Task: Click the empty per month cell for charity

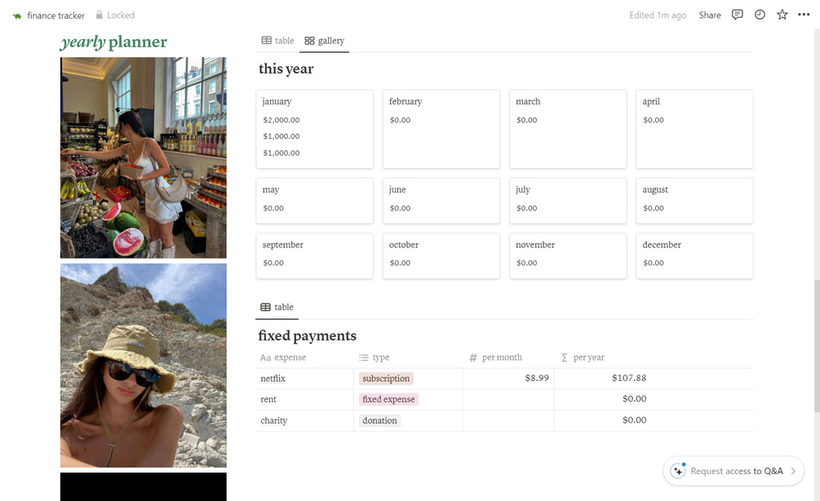Action: (508, 420)
